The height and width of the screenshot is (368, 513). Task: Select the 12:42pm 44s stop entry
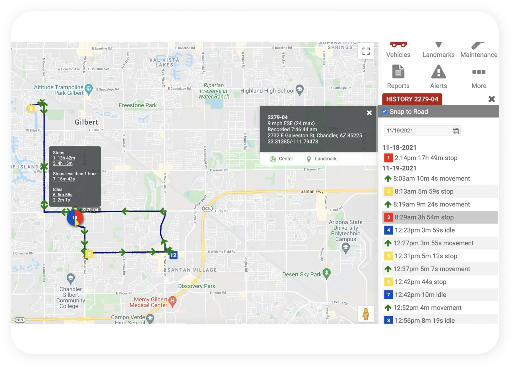coord(440,282)
